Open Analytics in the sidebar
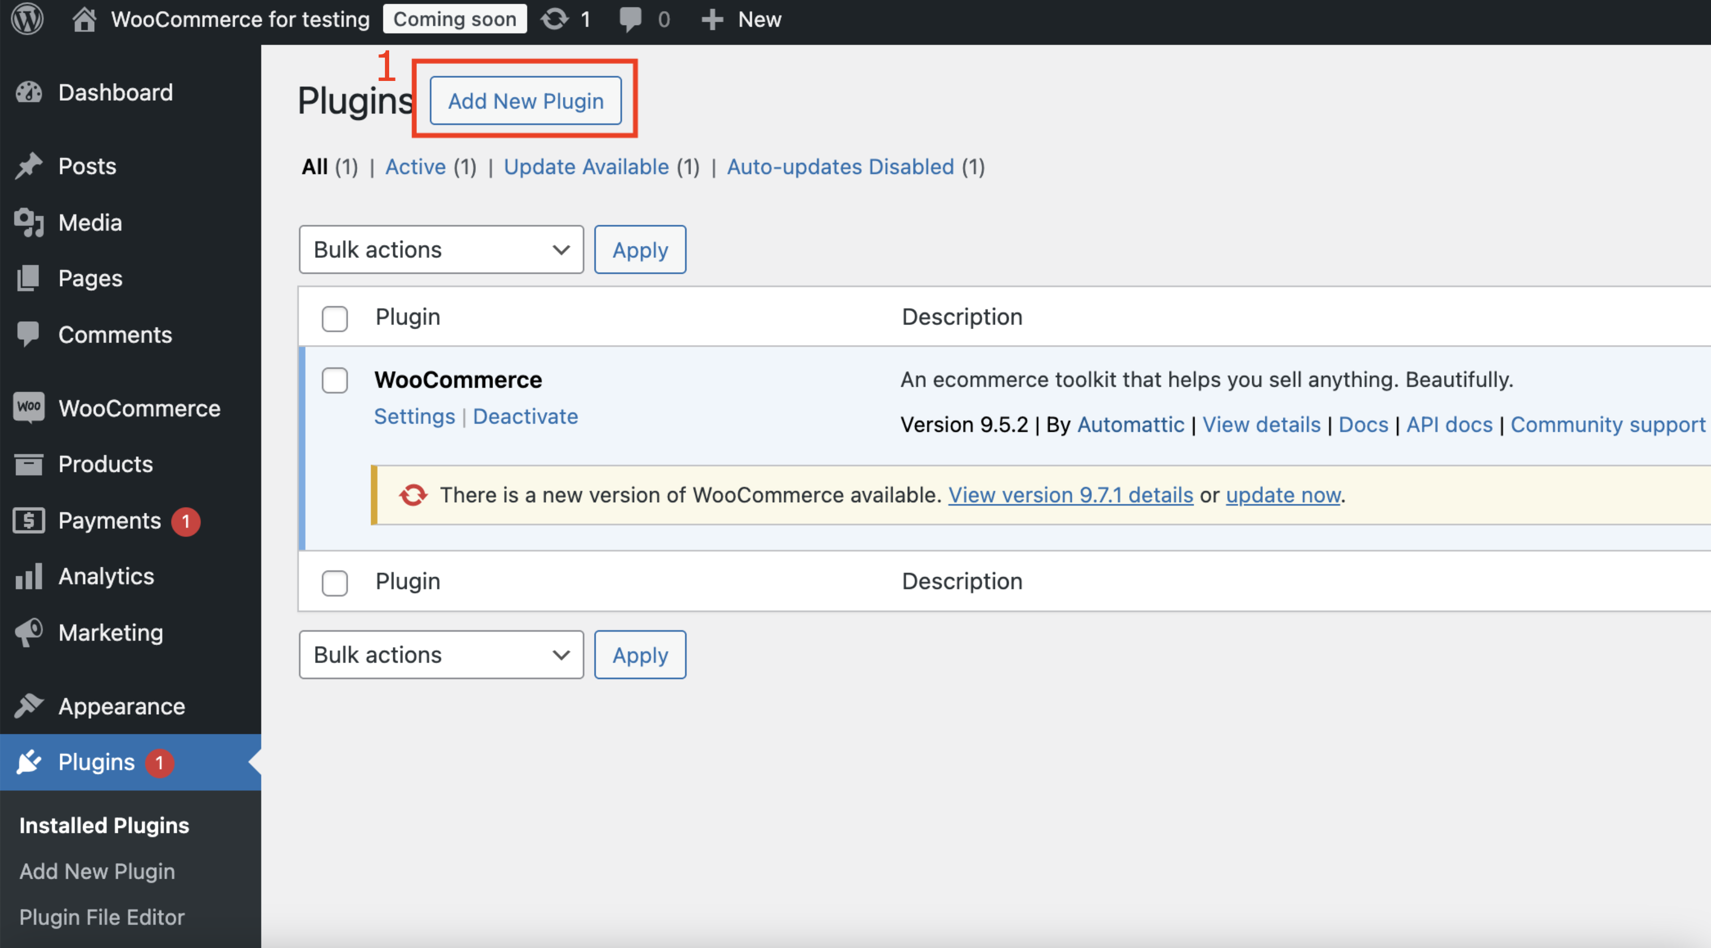Viewport: 1711px width, 948px height. coord(106,576)
